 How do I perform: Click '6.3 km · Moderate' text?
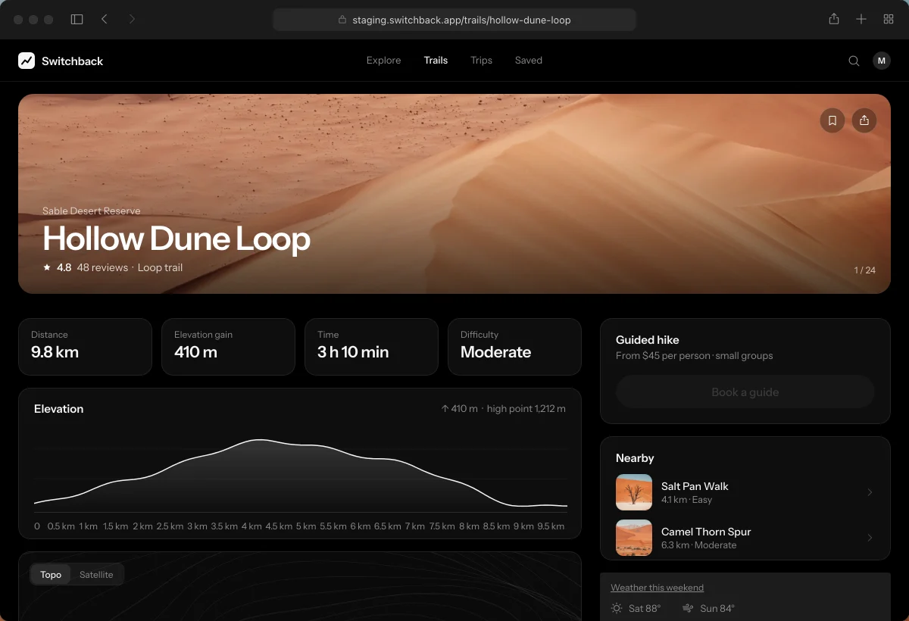[x=698, y=545]
